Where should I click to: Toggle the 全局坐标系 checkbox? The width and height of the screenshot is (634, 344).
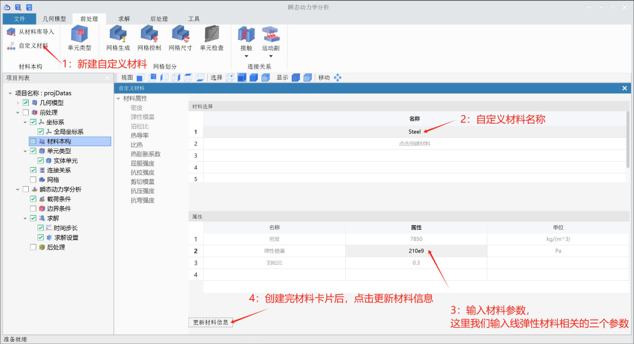coord(41,132)
